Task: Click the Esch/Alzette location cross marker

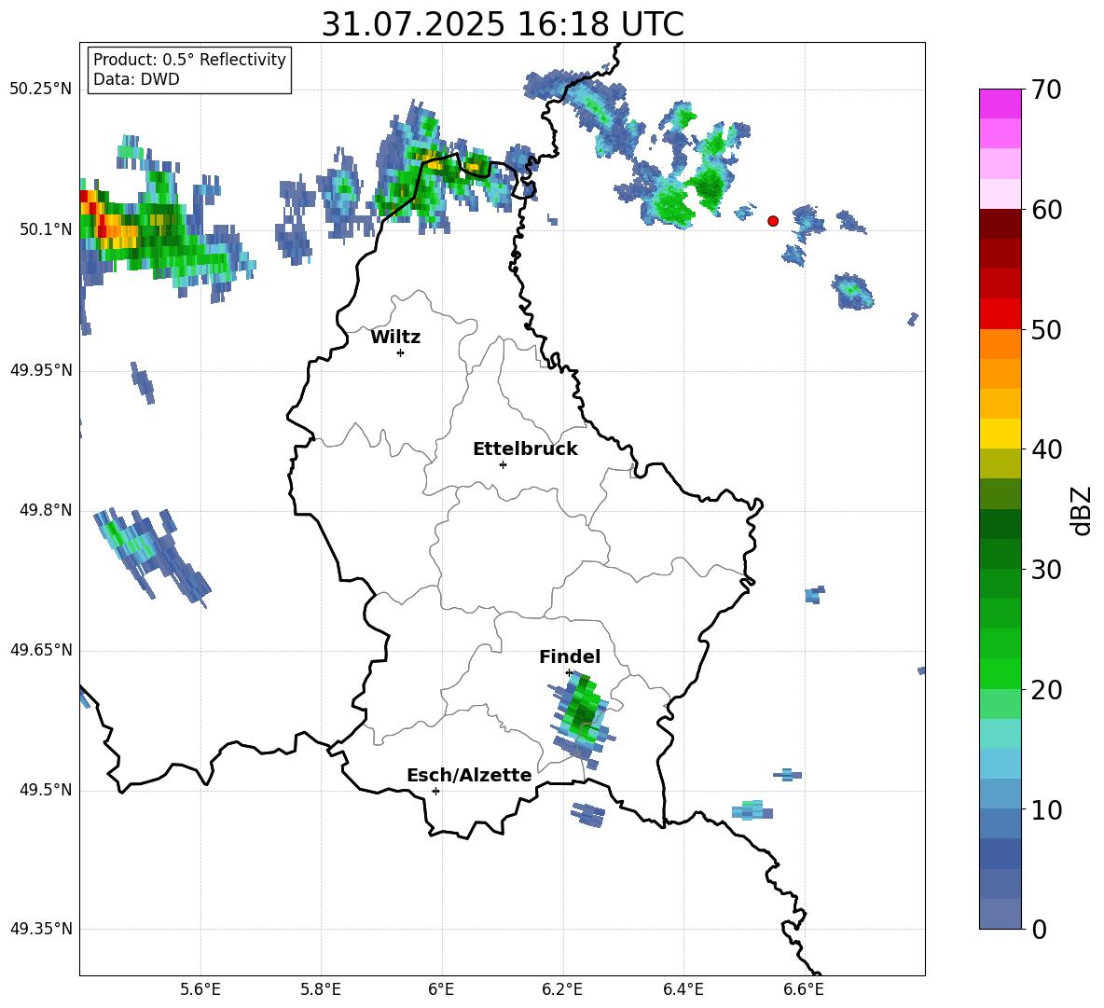Action: (x=435, y=791)
